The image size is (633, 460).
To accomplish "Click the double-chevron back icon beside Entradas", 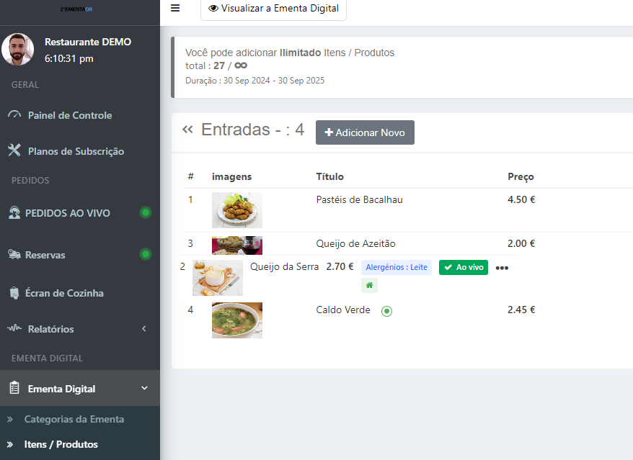I will tap(188, 130).
